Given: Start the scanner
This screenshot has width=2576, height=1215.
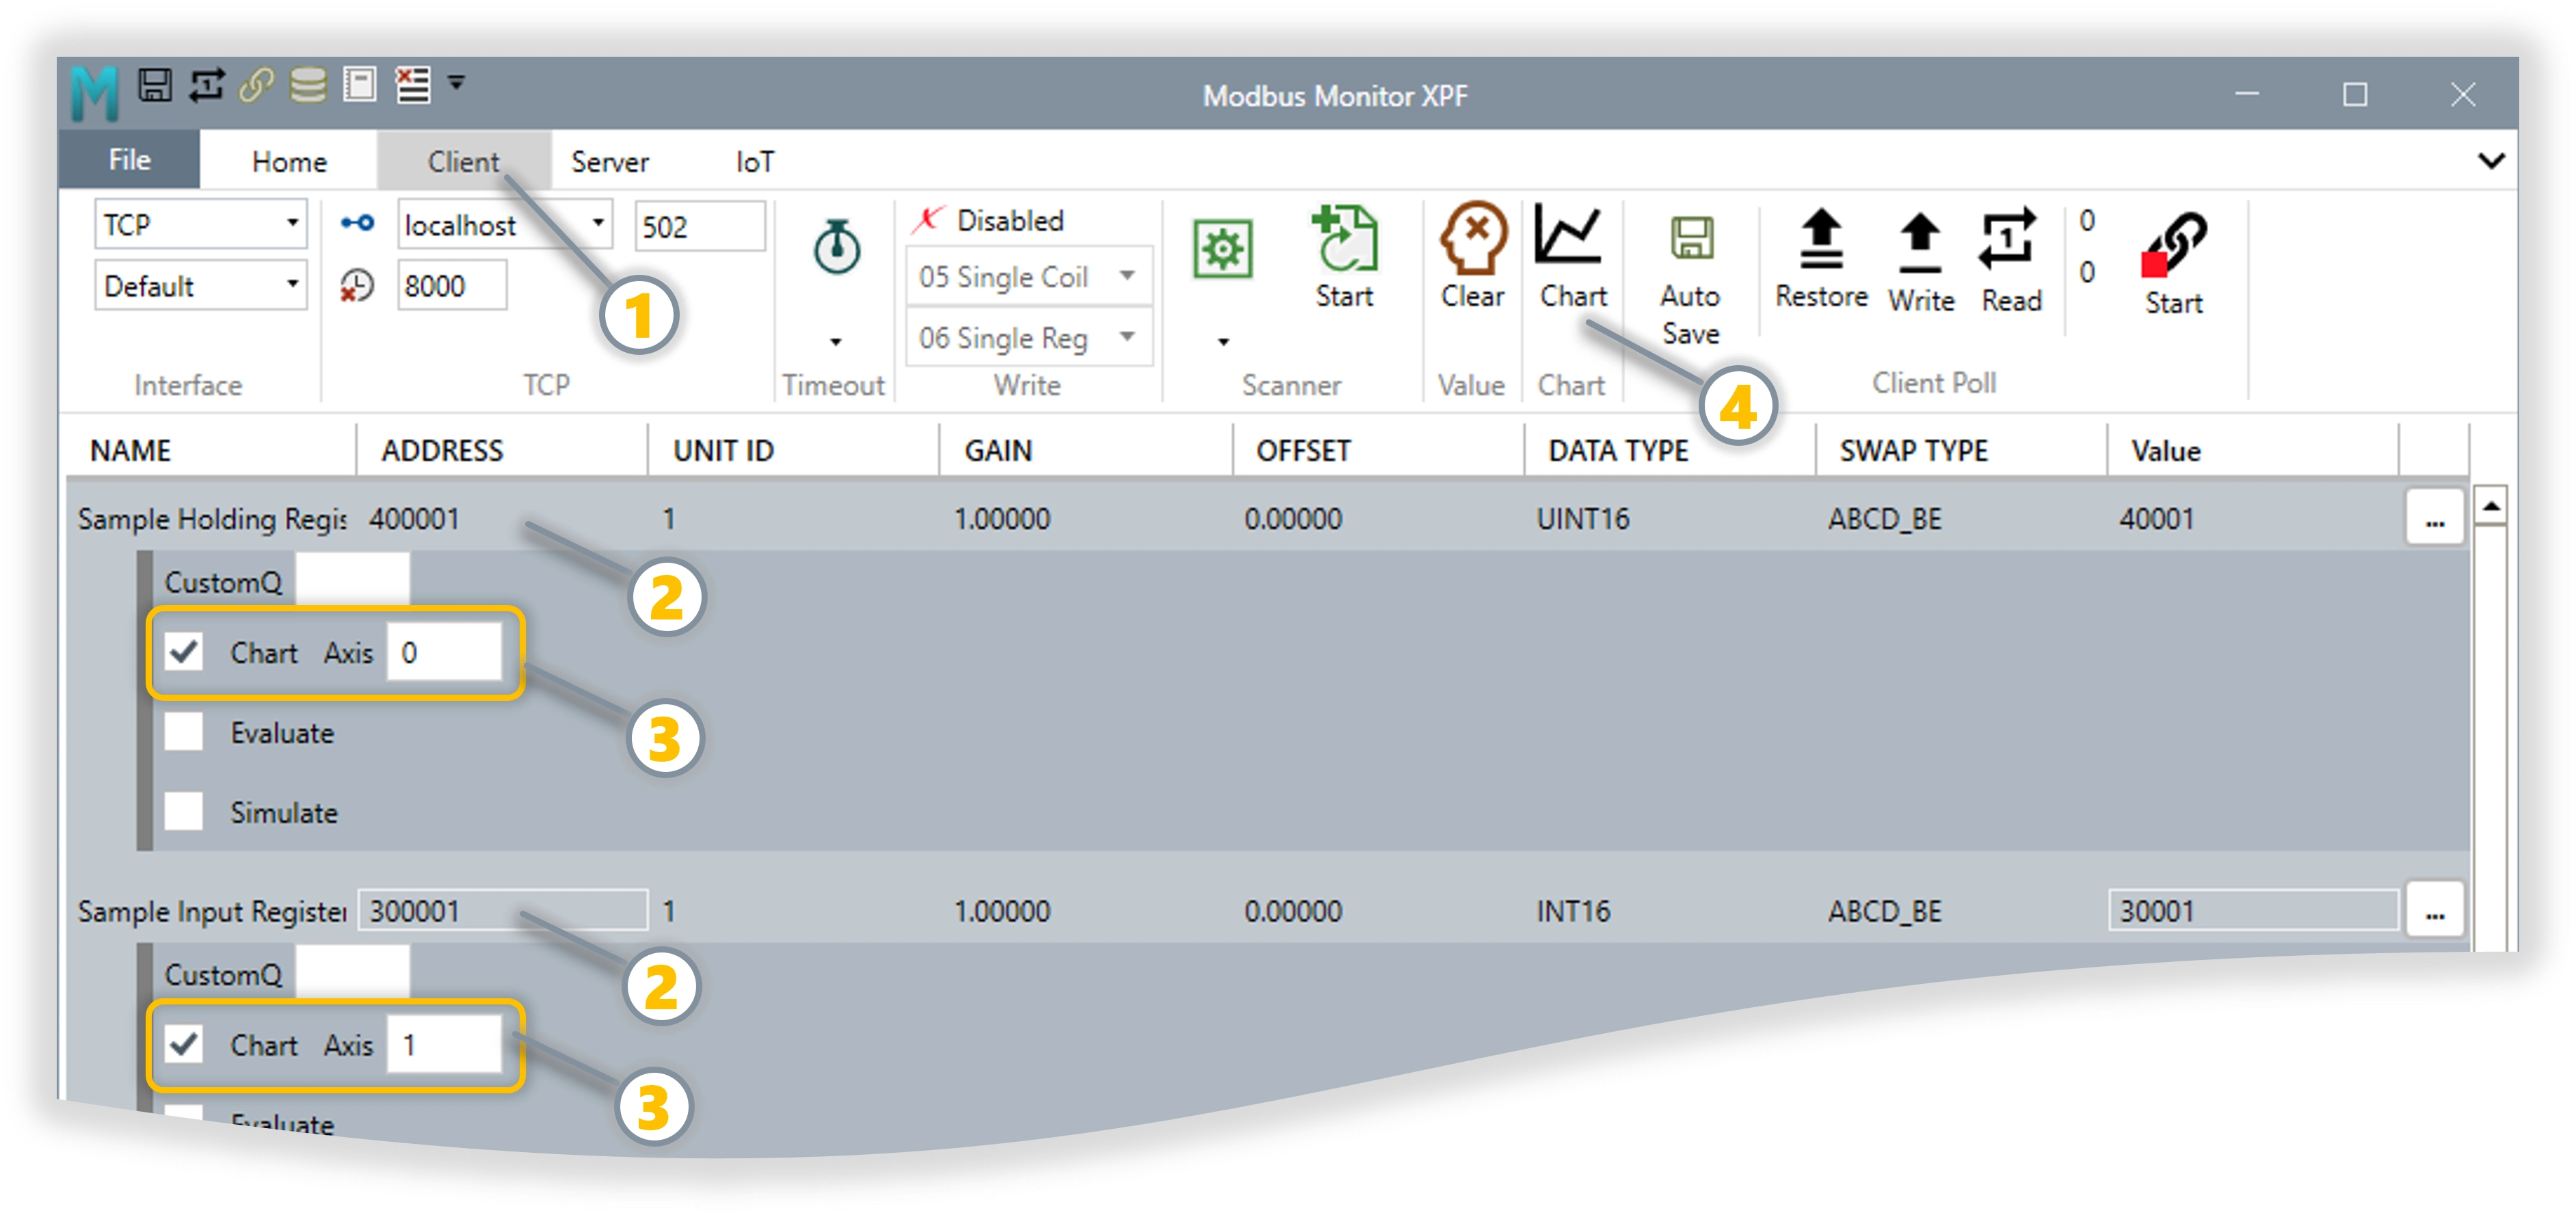Looking at the screenshot, I should tap(1344, 257).
